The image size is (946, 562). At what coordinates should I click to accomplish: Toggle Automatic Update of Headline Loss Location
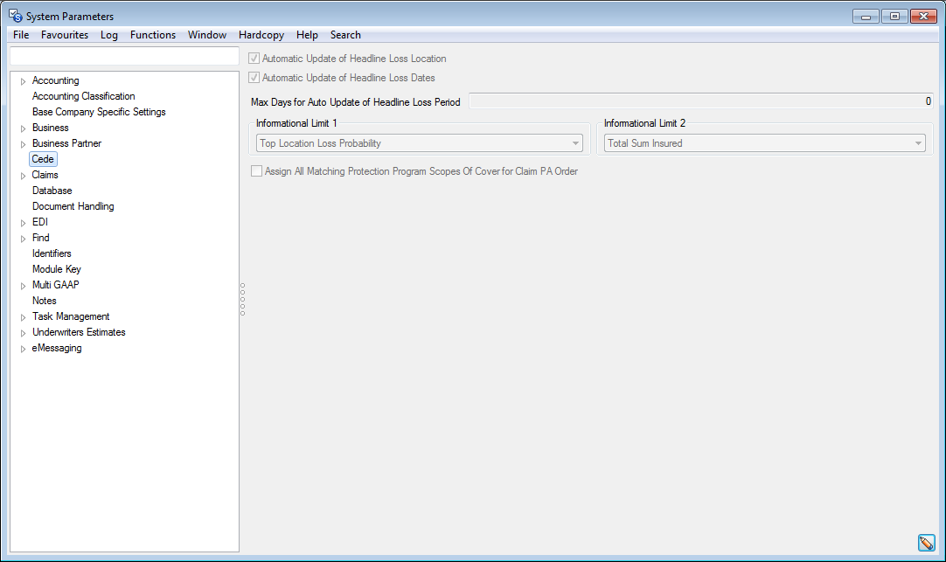pos(255,59)
